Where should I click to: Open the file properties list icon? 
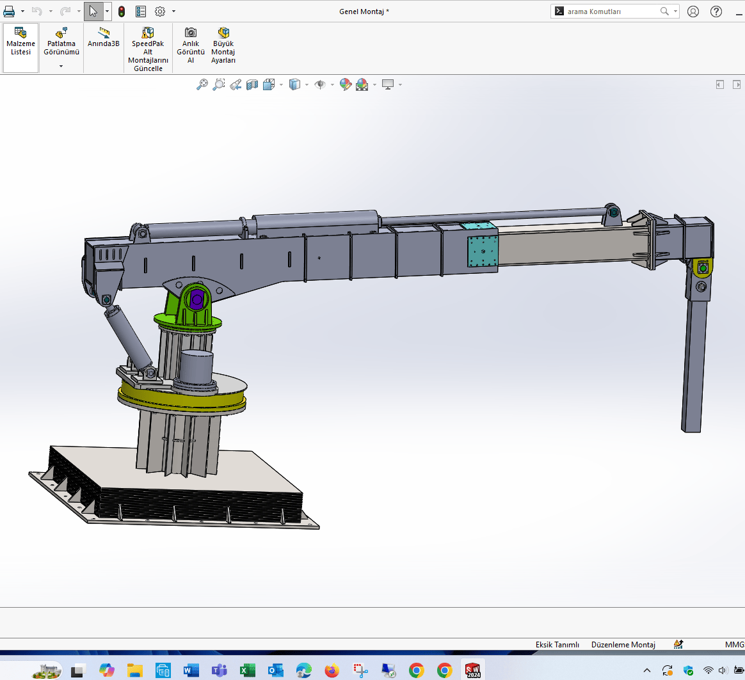[x=141, y=12]
